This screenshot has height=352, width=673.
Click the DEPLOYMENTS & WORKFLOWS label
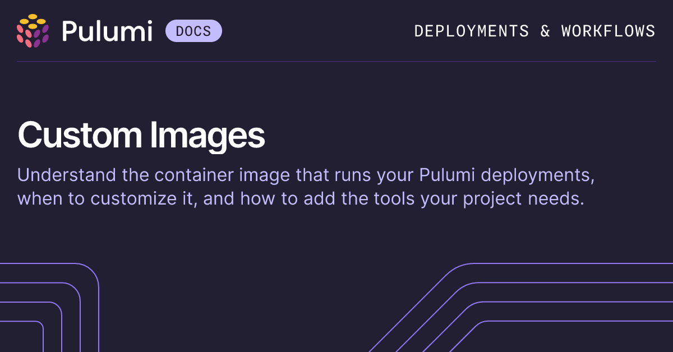pyautogui.click(x=534, y=31)
